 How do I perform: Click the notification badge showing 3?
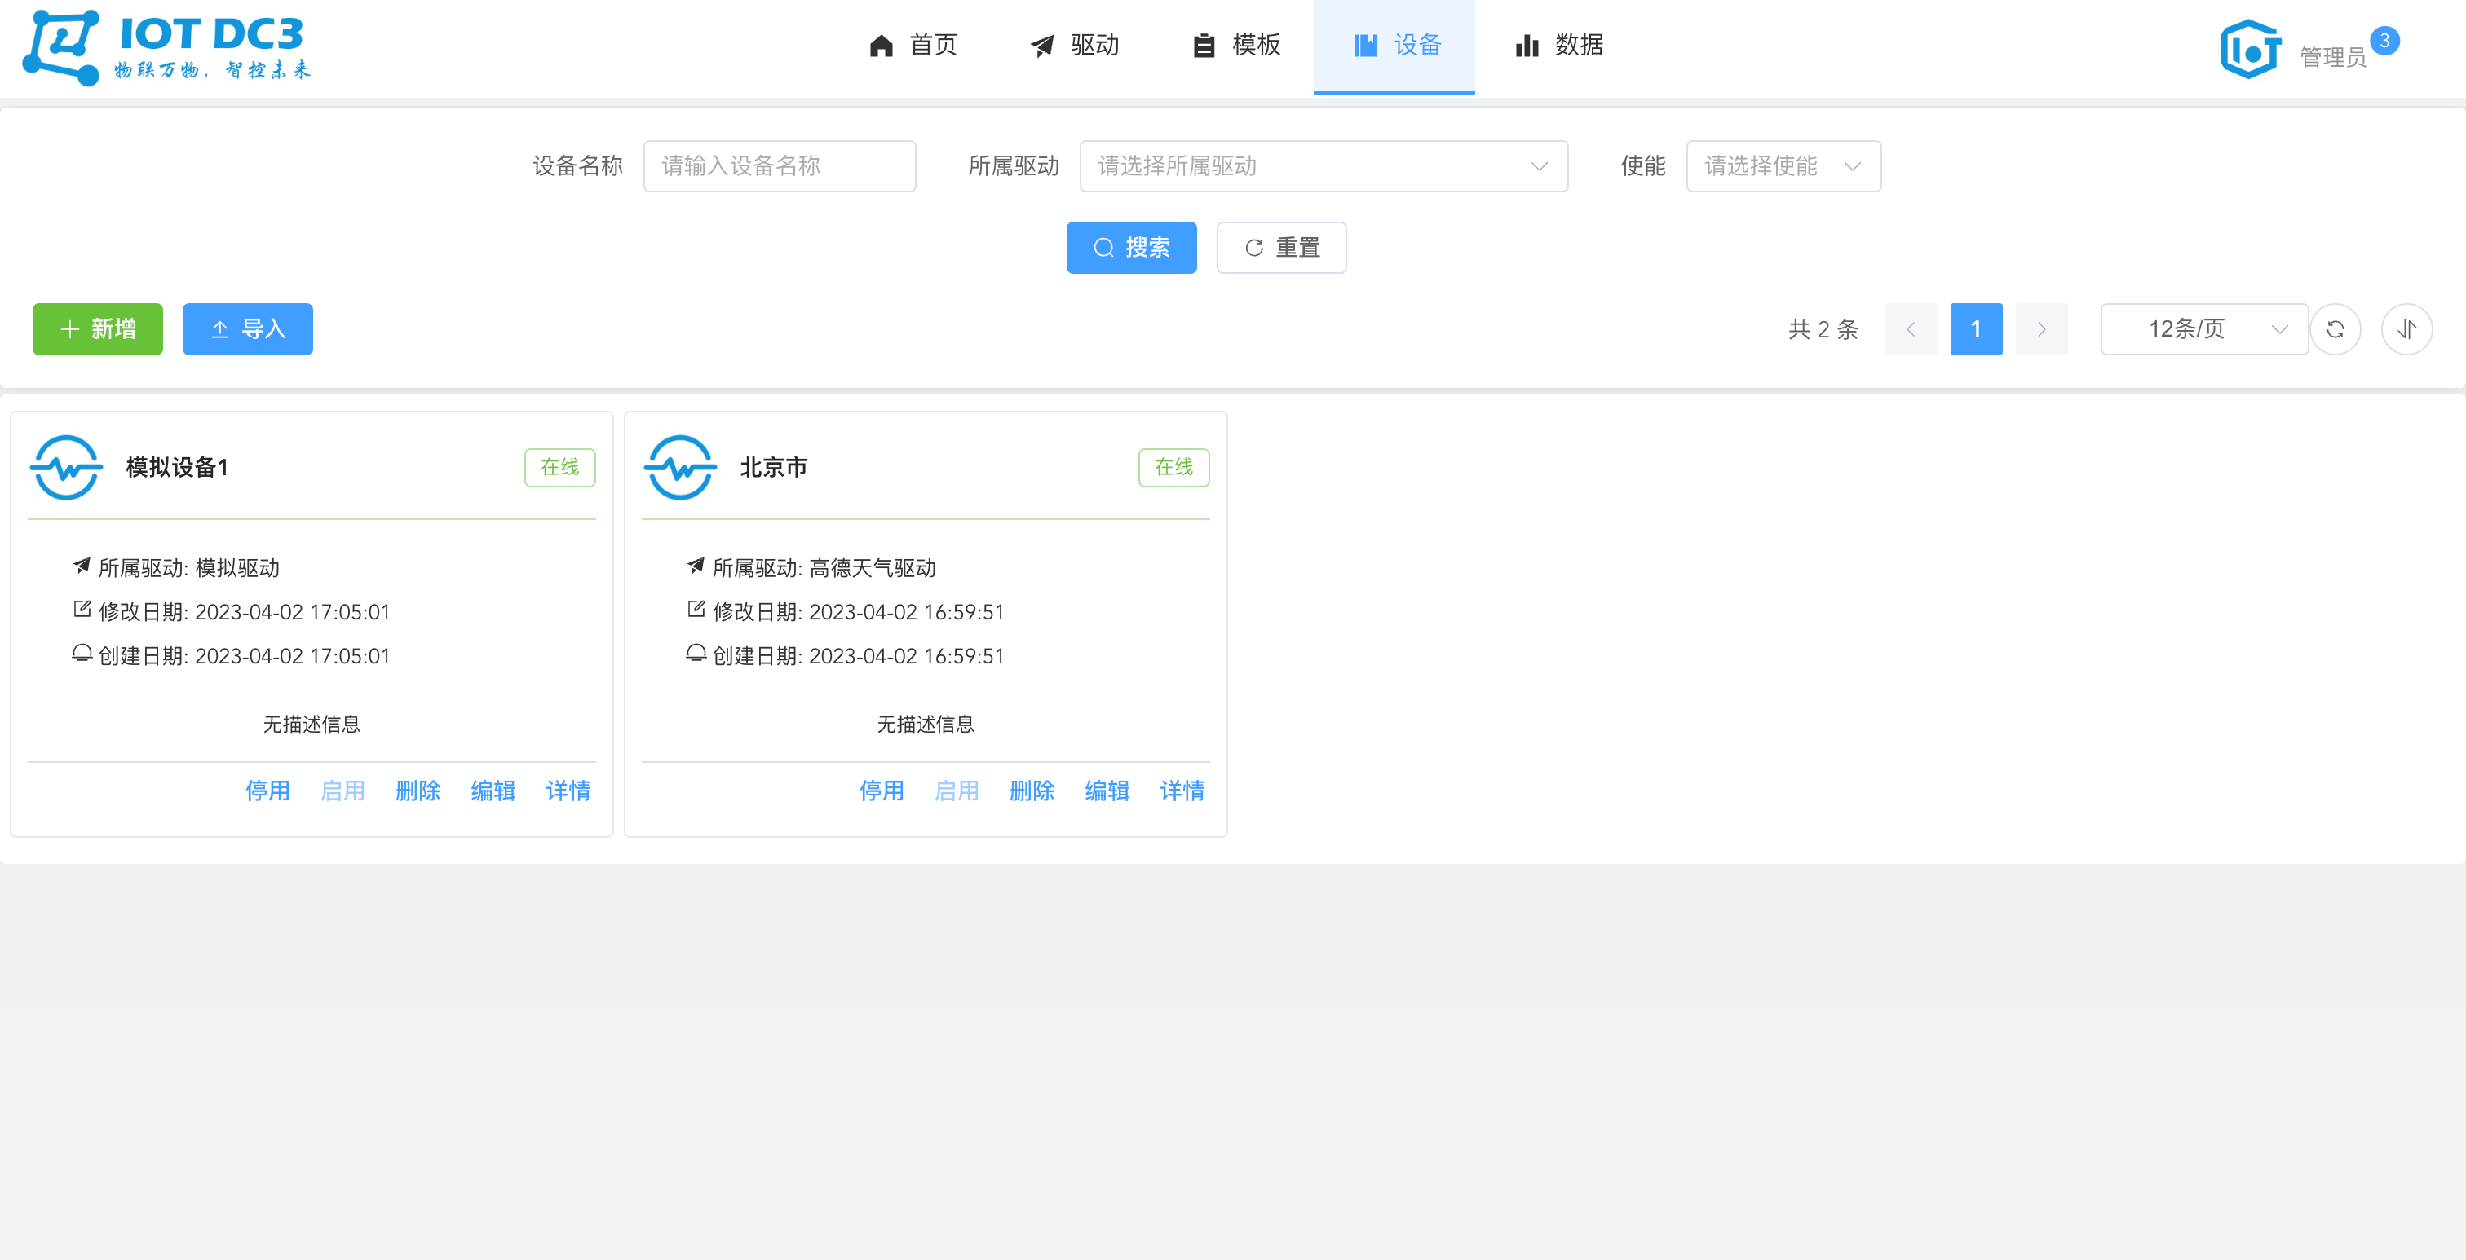click(x=2384, y=39)
